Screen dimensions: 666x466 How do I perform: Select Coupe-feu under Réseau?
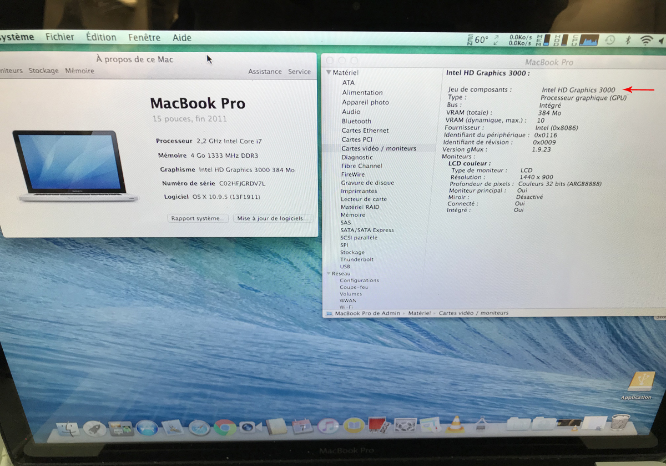[355, 287]
